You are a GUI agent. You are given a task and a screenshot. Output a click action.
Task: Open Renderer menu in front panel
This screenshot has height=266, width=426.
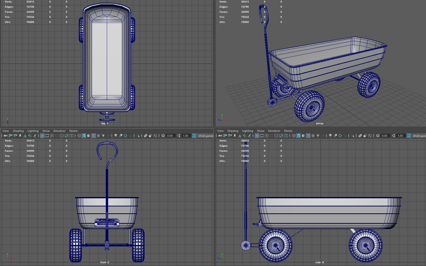click(59, 131)
